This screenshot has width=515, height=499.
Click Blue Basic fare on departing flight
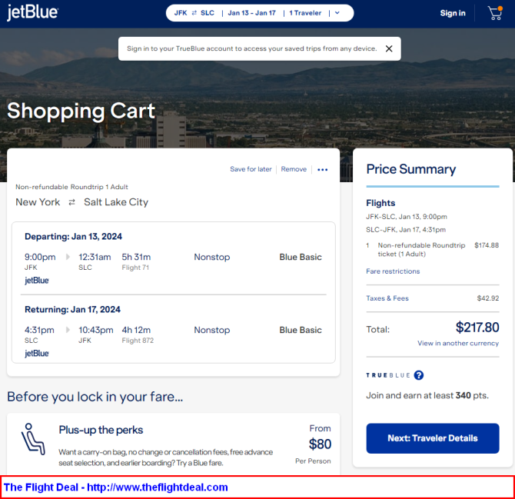coord(301,258)
